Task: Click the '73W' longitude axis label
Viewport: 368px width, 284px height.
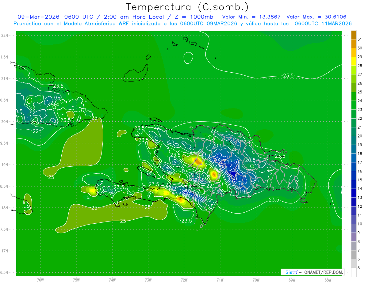Action: coord(148,280)
